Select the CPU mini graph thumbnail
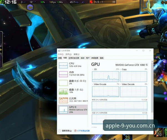This screenshot has height=140, width=167. (63, 65)
